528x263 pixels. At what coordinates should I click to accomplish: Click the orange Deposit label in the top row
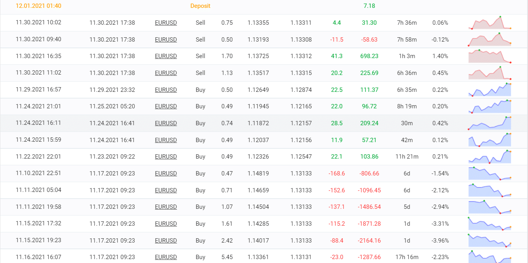pos(200,6)
